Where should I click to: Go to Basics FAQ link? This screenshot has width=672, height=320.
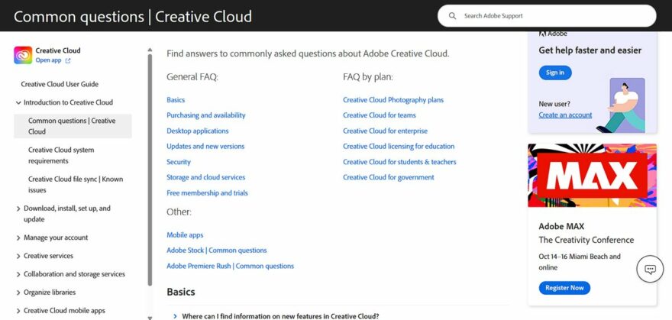(176, 100)
